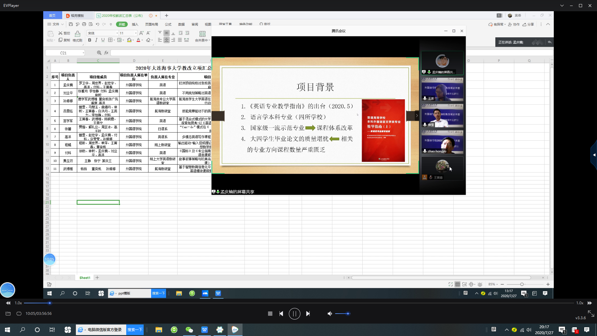Viewport: 597px width, 336px height.
Task: Open the EVPlayer title bar dropdown arrow
Action: pos(562,6)
